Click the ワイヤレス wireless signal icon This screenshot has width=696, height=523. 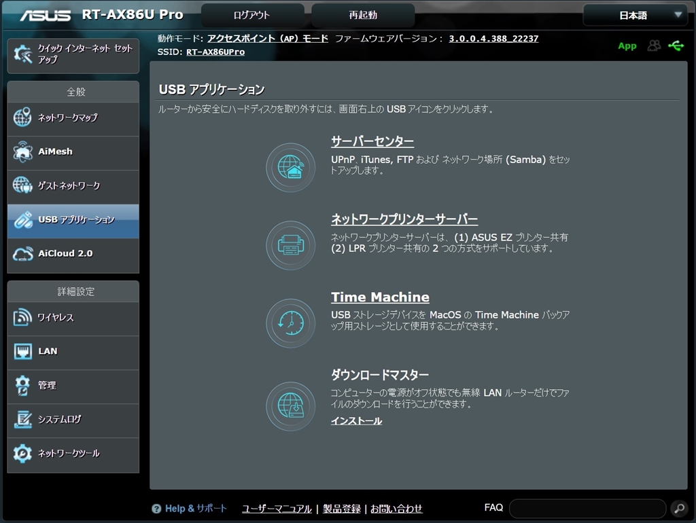(22, 317)
